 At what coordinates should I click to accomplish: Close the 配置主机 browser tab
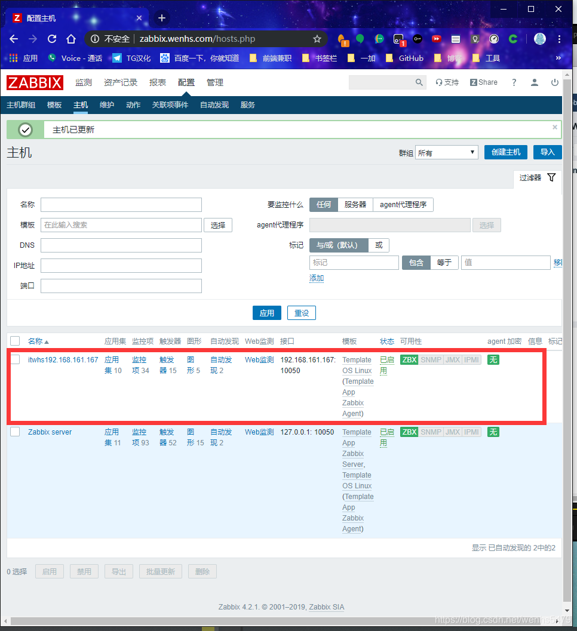click(139, 18)
